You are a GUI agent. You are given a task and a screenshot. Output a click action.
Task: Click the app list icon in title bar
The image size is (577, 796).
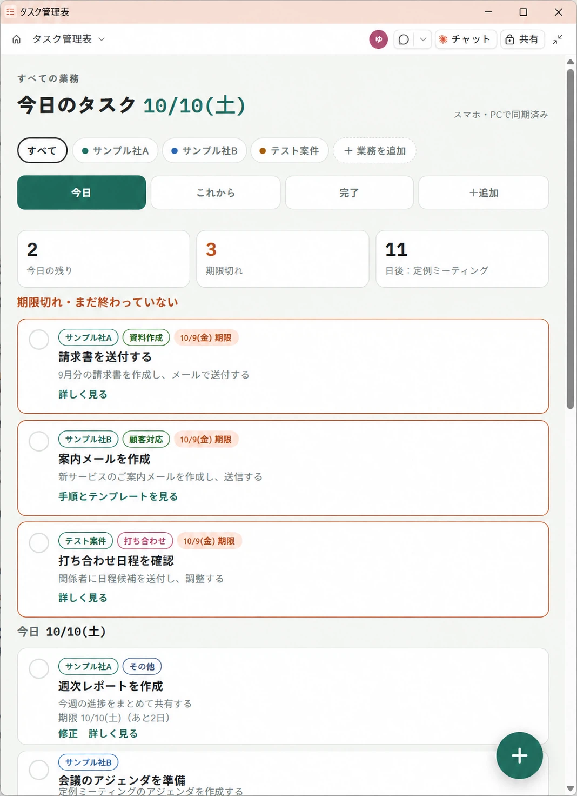point(10,12)
